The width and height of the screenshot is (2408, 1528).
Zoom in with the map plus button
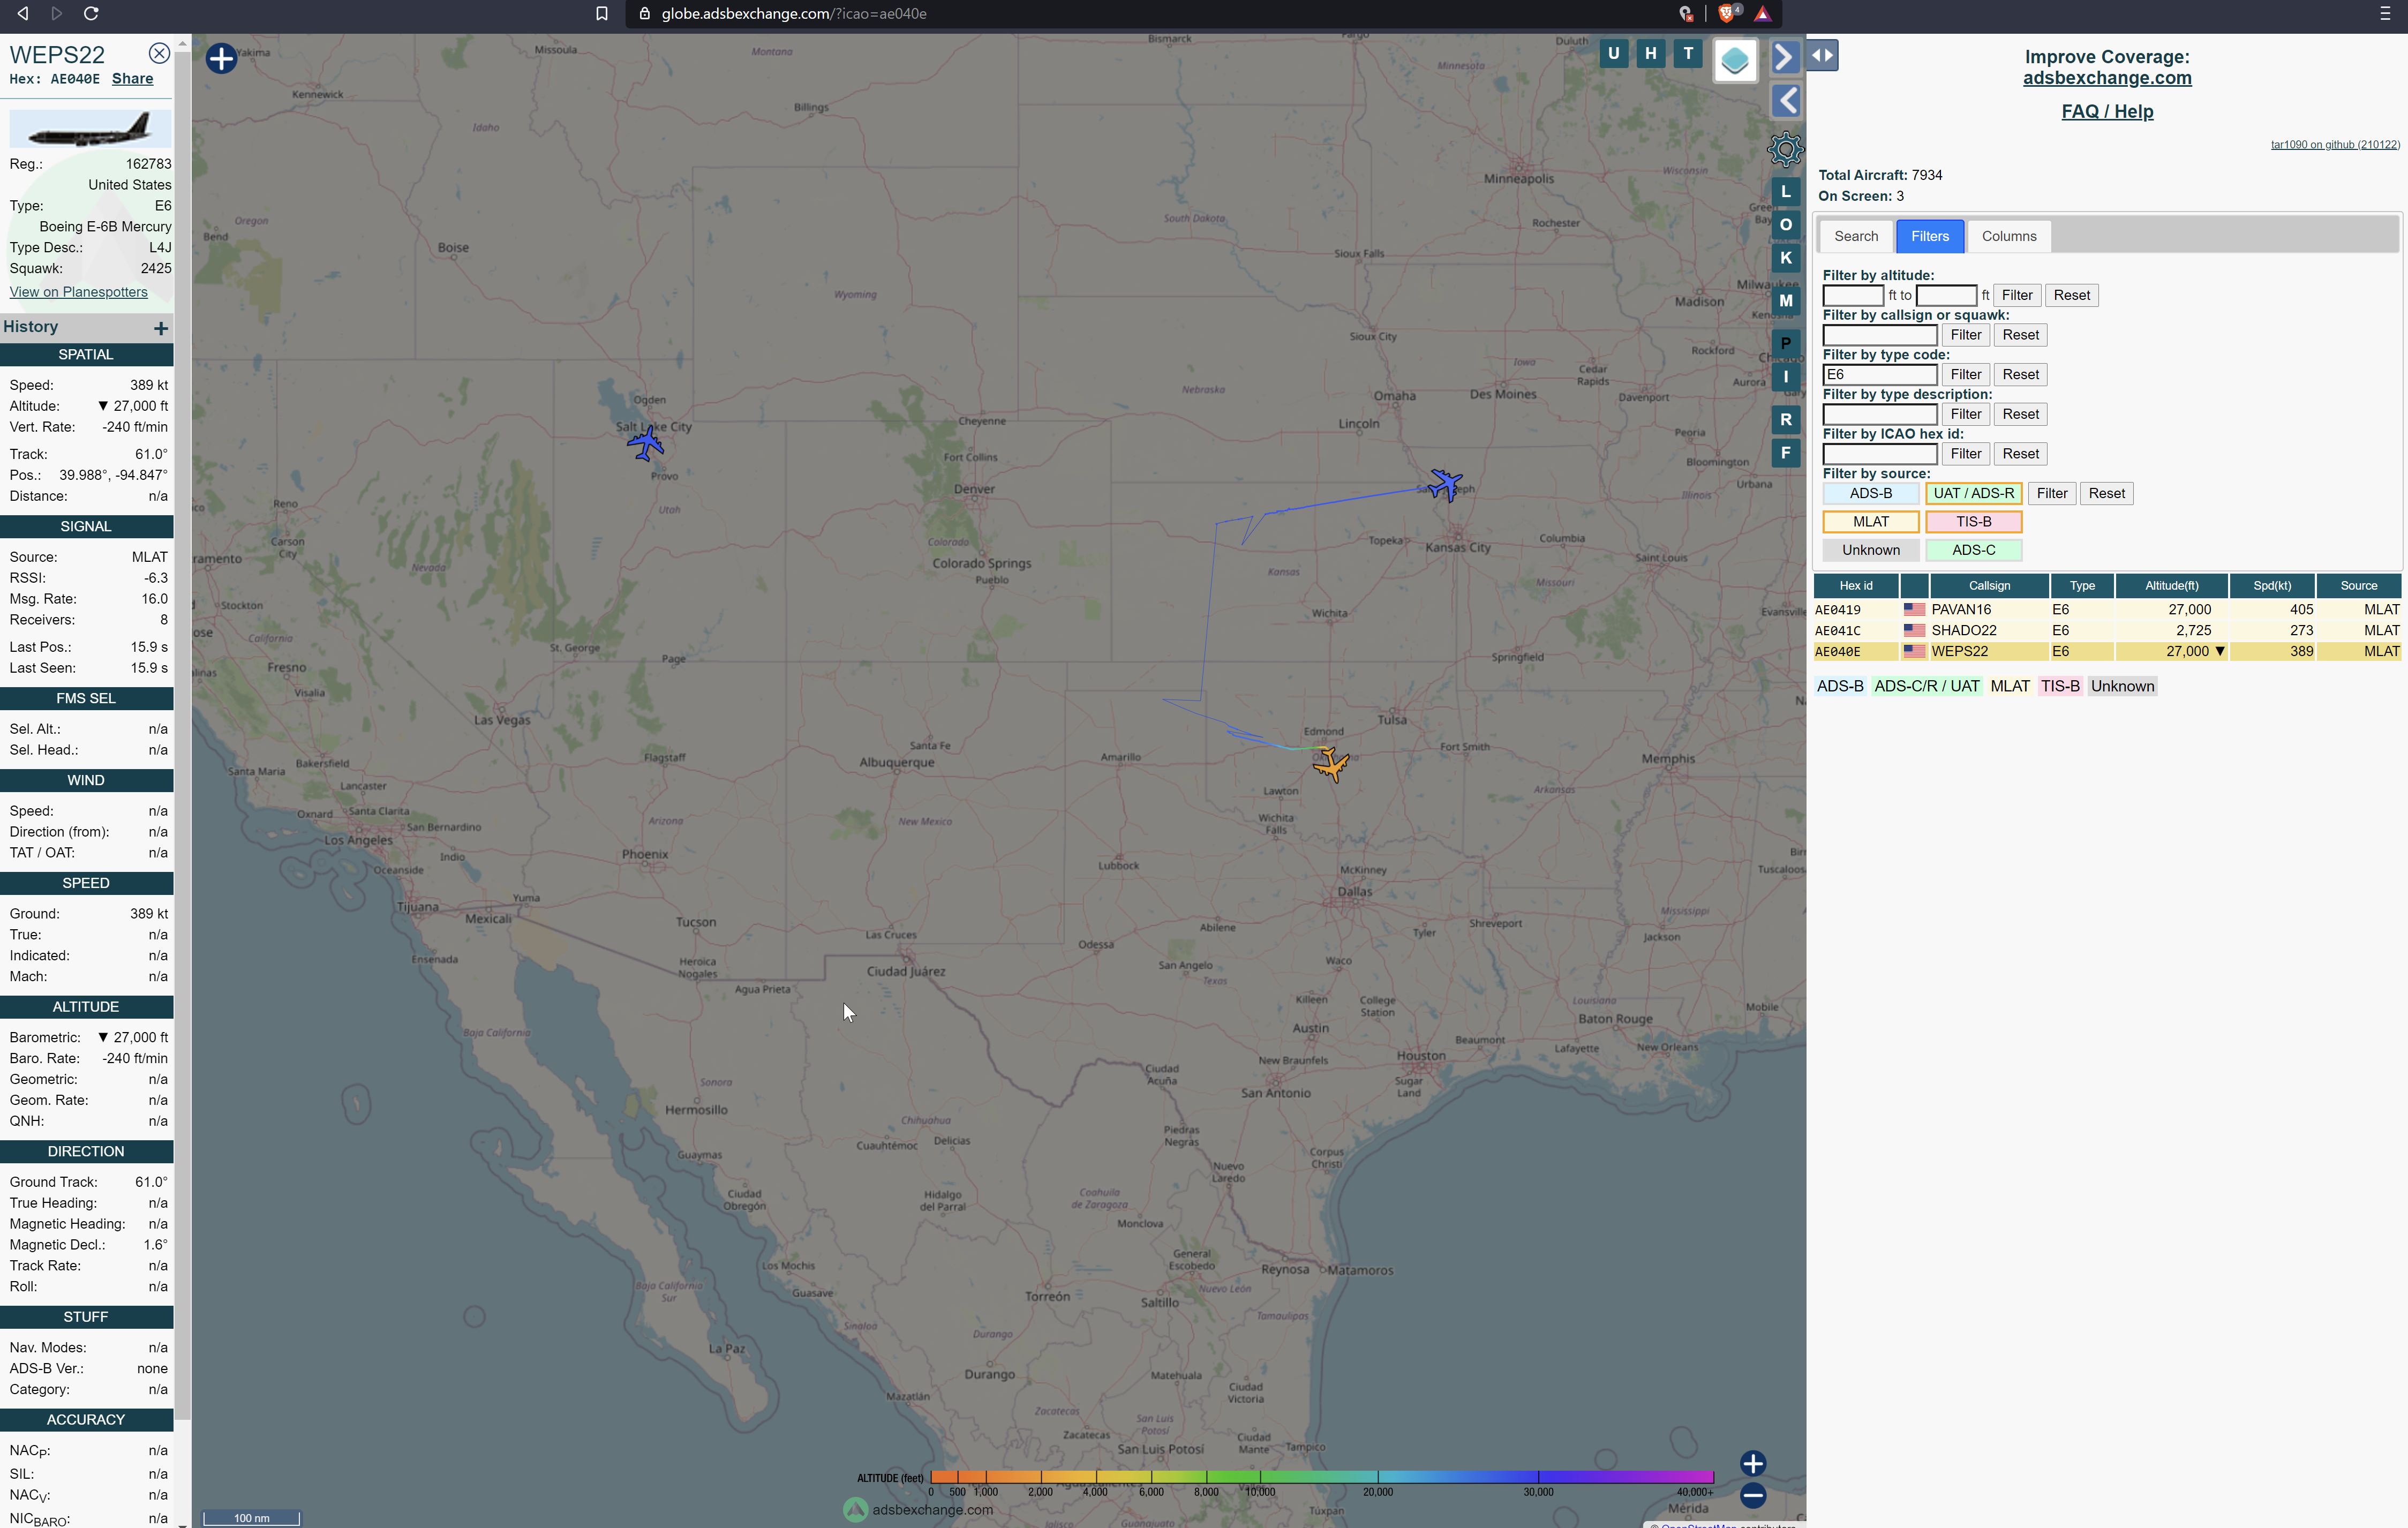pyautogui.click(x=1753, y=1464)
